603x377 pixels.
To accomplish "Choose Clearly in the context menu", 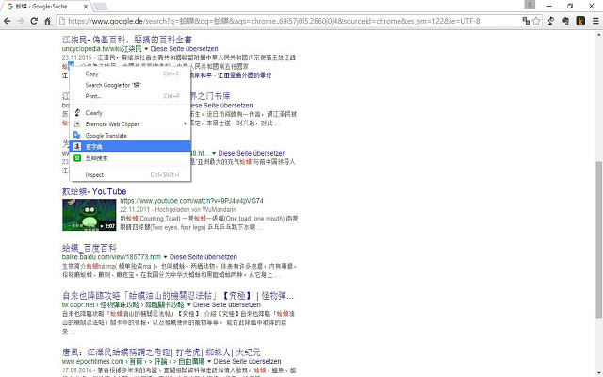I will point(130,113).
